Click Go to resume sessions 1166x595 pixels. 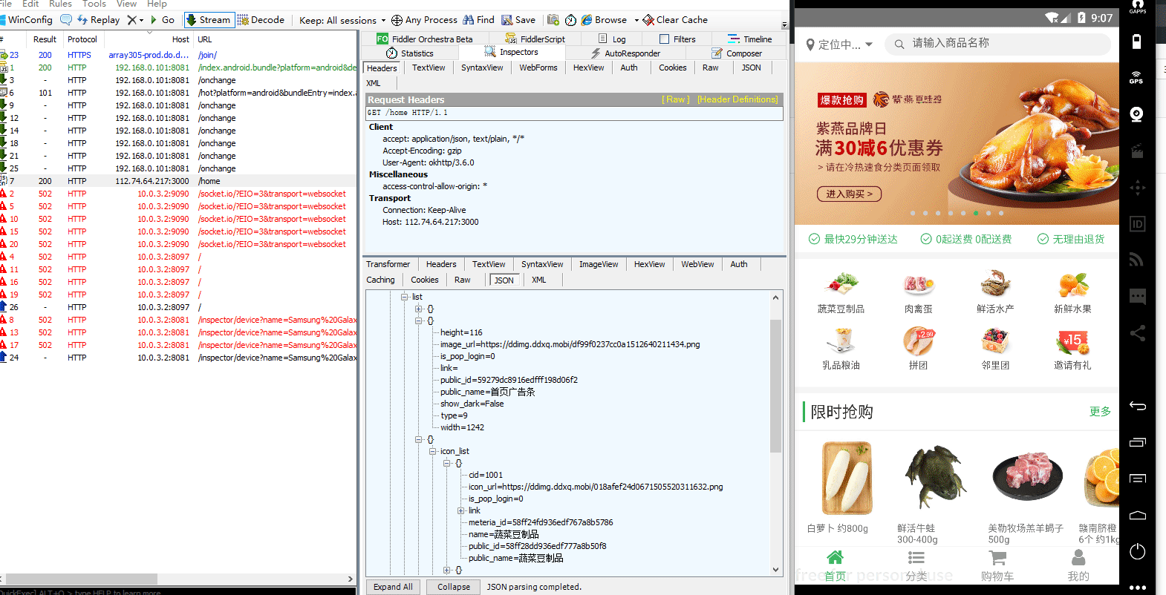[163, 20]
